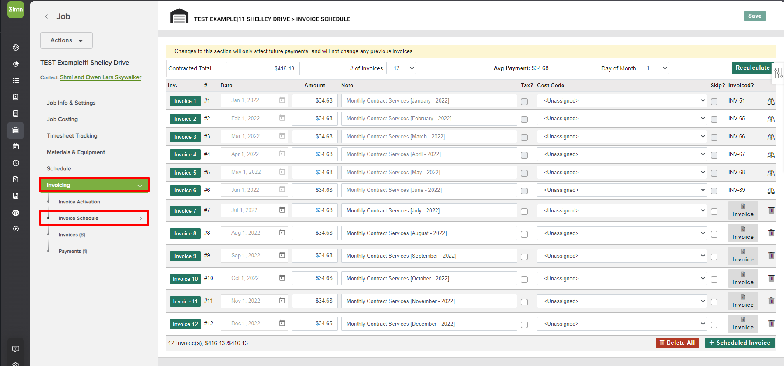Screen dimensions: 784x366
Task: Open the QuickBooks sidebar icon
Action: point(16,213)
